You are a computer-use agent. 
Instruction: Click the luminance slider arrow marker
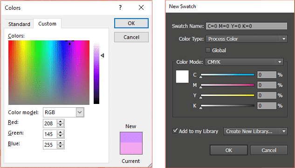(103, 55)
